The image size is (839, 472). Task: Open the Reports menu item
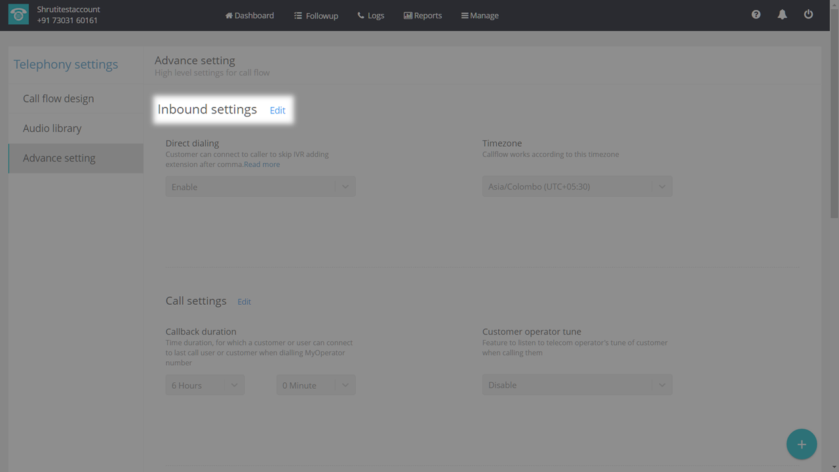423,15
